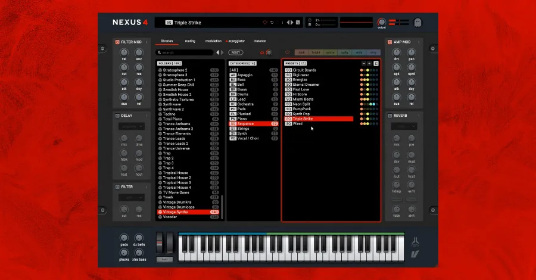Viewport: 536px width, 280px height.
Task: Select the Trance Anthems folder
Action: [188, 124]
